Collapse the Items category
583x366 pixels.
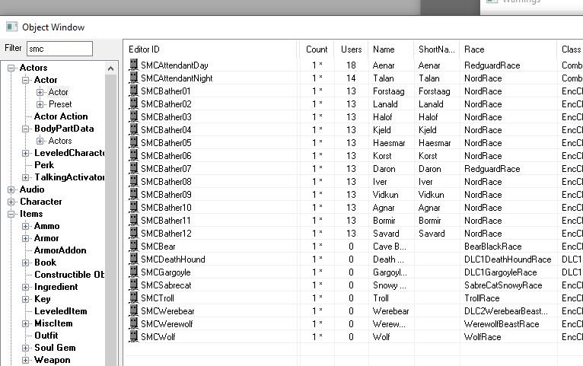(11, 214)
